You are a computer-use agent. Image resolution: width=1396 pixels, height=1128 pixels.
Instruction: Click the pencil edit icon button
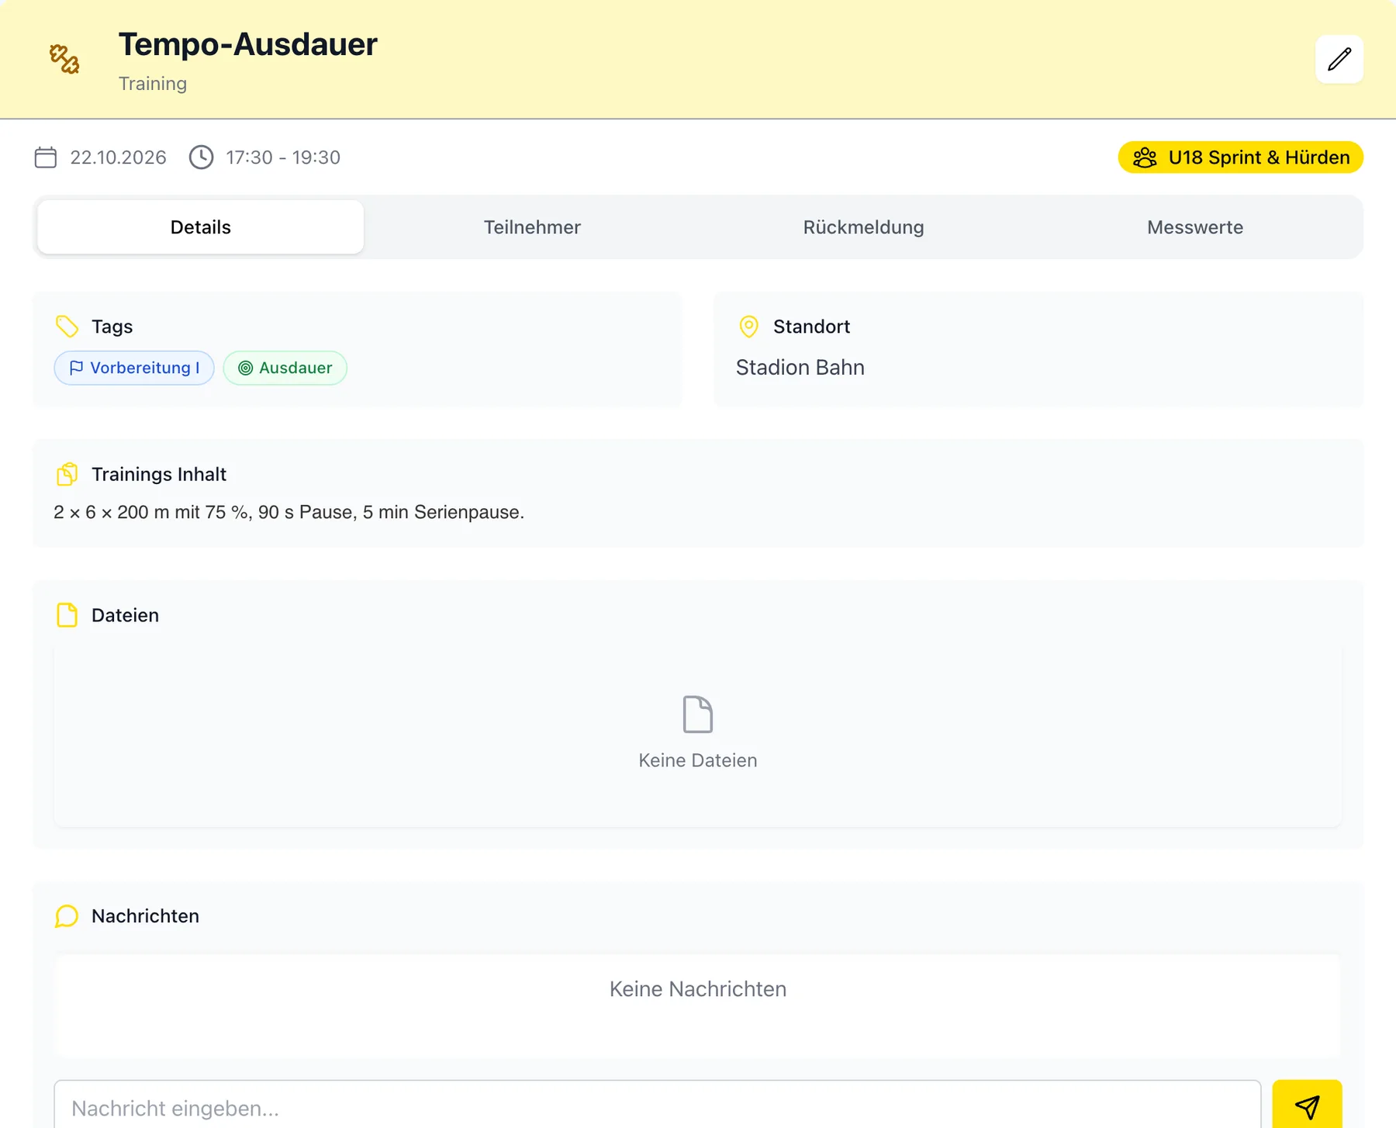click(x=1339, y=59)
